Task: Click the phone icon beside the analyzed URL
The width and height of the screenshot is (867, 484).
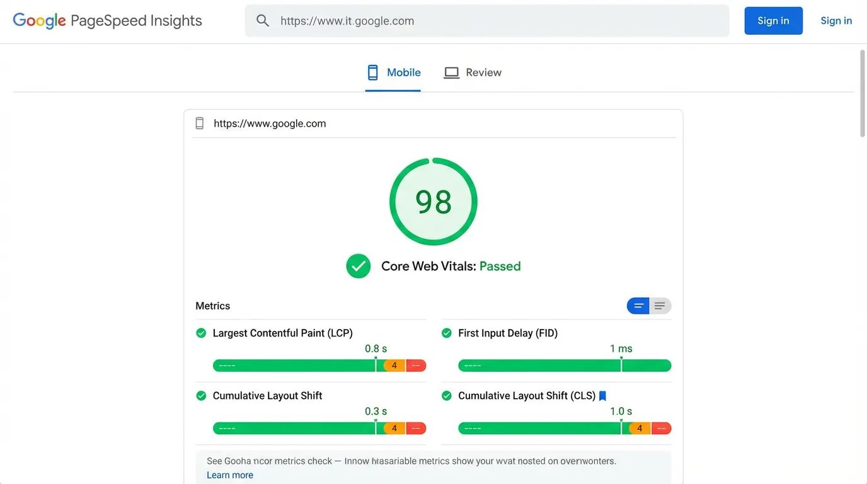Action: pos(199,123)
